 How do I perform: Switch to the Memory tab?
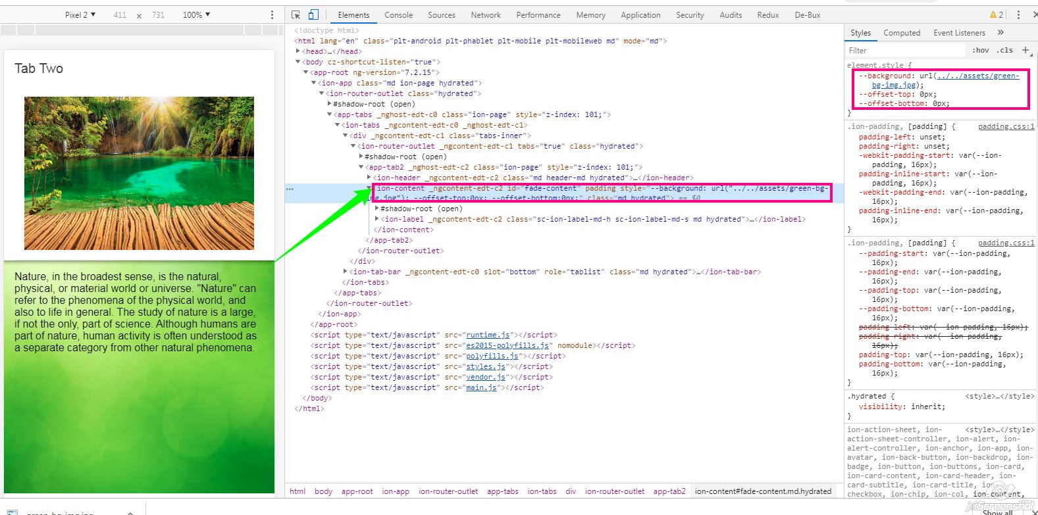tap(591, 14)
